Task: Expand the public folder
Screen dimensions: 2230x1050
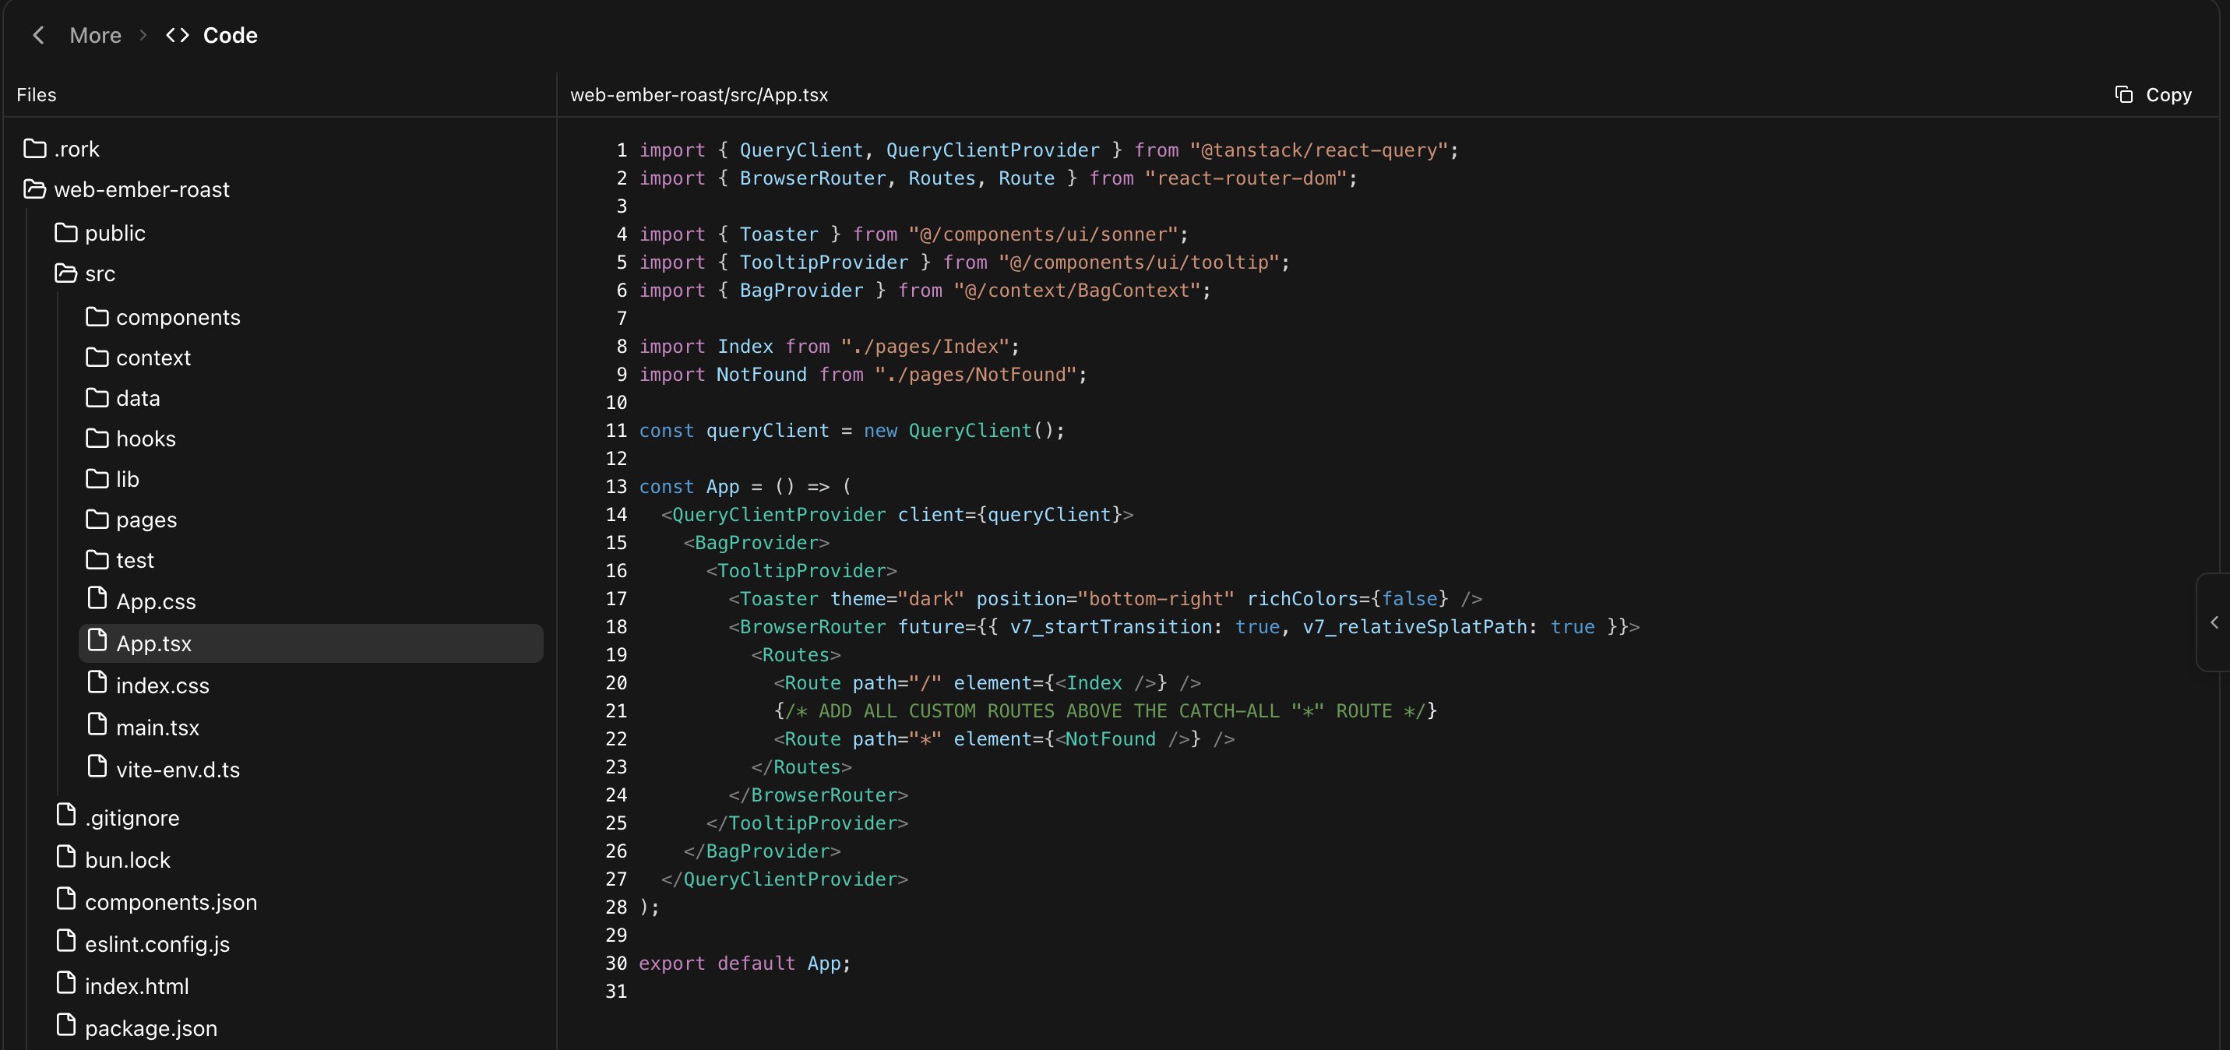Action: click(x=100, y=233)
